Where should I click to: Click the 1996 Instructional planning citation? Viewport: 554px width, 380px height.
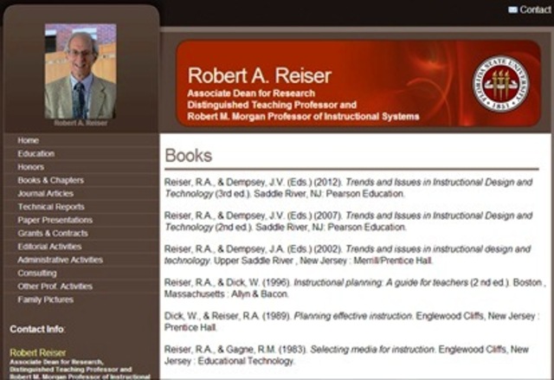(x=355, y=288)
